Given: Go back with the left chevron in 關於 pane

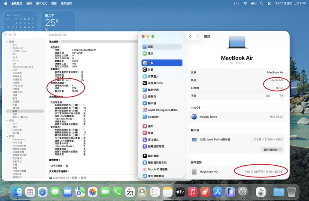Looking at the screenshot, I should tap(190, 37).
